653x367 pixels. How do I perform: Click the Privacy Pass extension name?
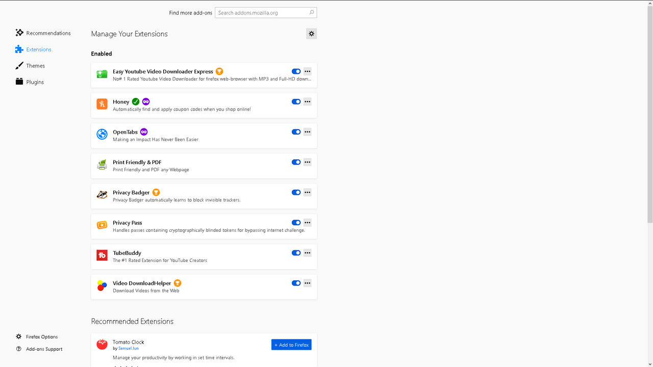(x=128, y=223)
